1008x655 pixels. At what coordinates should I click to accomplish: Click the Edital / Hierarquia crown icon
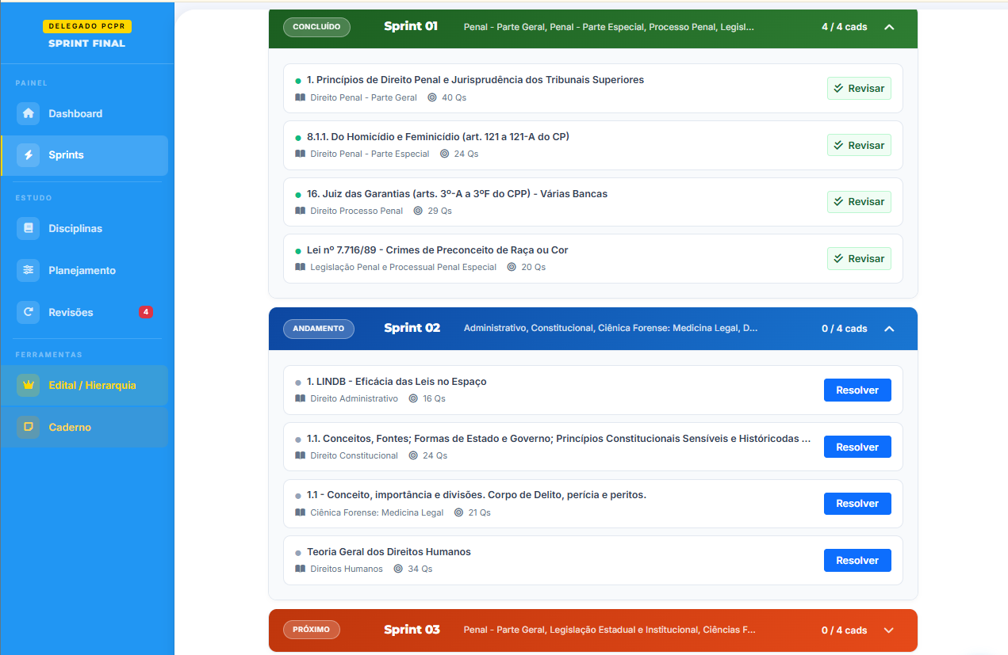pyautogui.click(x=29, y=385)
